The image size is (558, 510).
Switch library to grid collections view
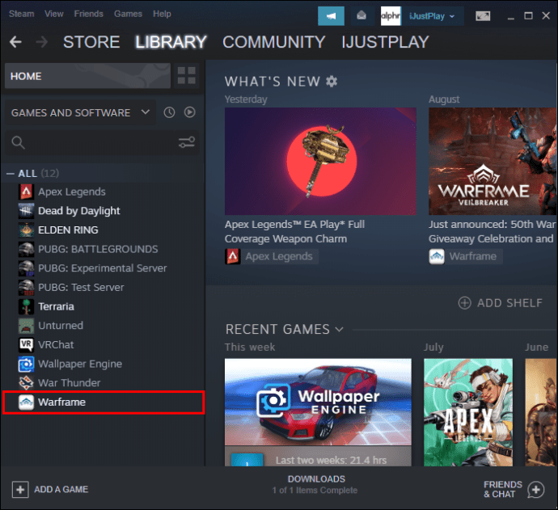187,75
